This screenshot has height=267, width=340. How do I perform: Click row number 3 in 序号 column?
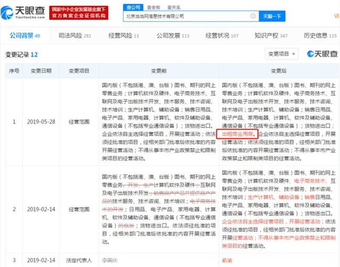tap(14, 260)
